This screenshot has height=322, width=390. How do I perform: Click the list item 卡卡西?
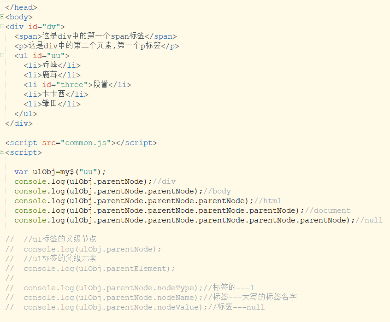[56, 94]
